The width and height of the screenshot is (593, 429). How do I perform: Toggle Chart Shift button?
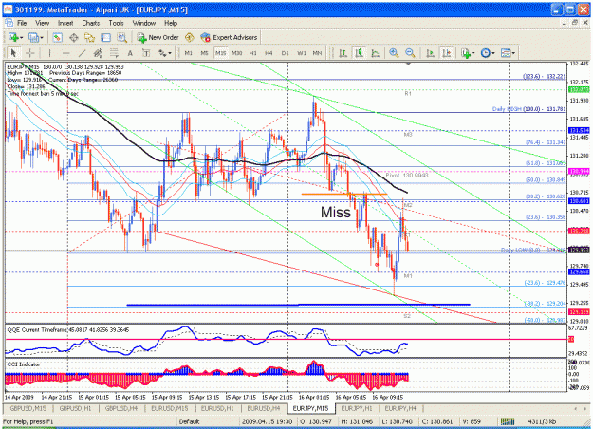pos(446,53)
